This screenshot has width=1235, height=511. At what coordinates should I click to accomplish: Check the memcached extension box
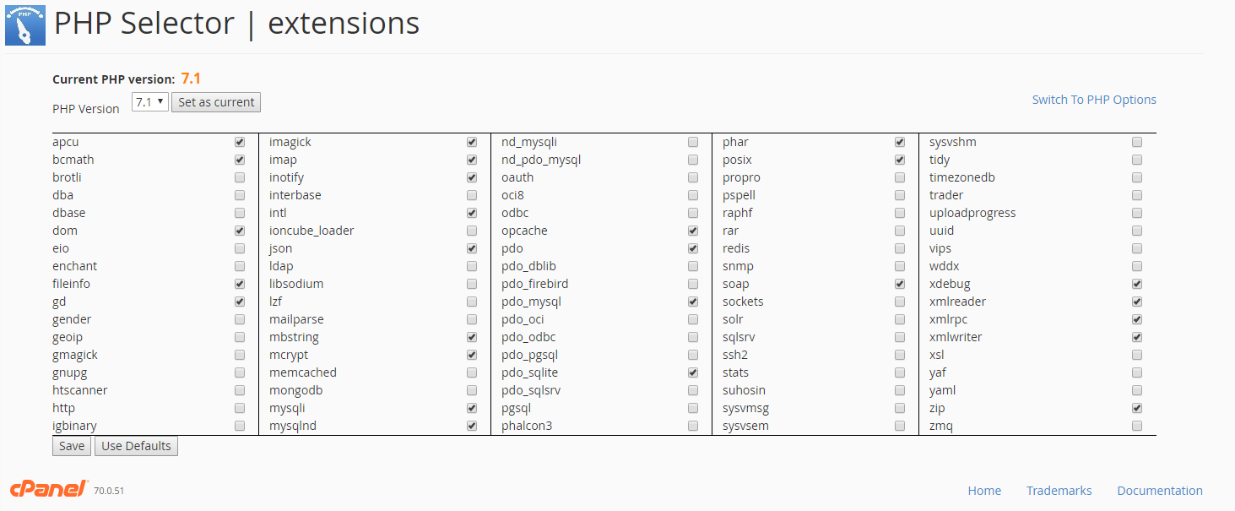471,372
